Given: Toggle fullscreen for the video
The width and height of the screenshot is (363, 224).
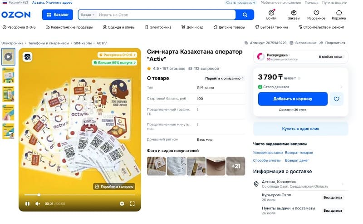Looking at the screenshot, I should 132,204.
